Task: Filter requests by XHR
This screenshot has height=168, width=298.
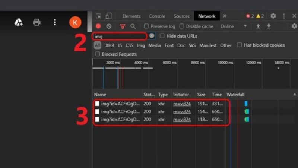Action: tap(110, 45)
